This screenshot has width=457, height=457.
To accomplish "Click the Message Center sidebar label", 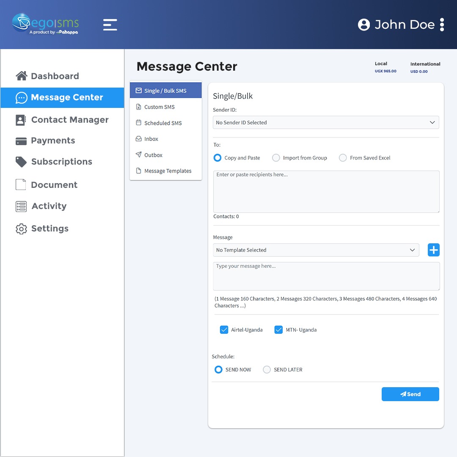I will pos(67,97).
